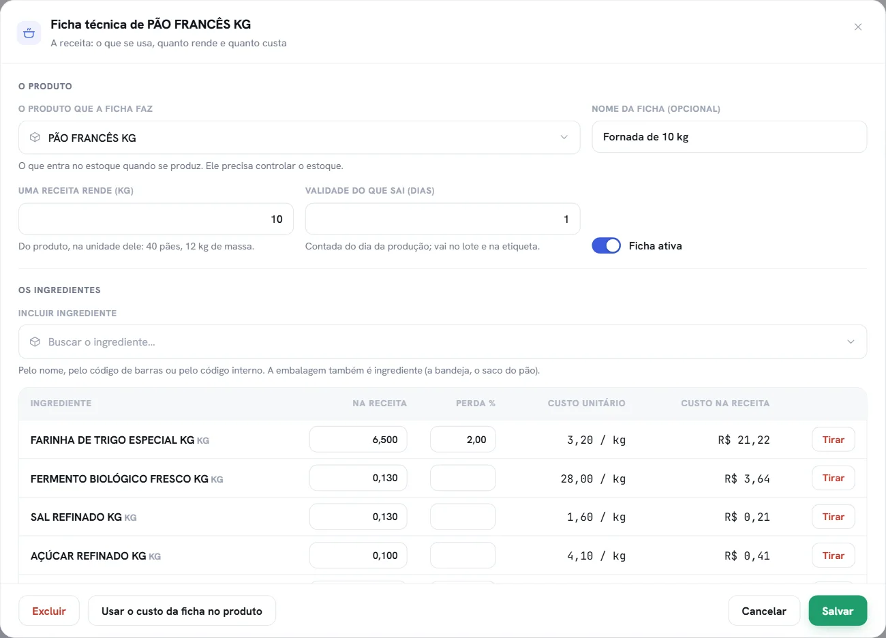Cancel the dialog with Cancelar
The width and height of the screenshot is (886, 638).
click(x=764, y=611)
